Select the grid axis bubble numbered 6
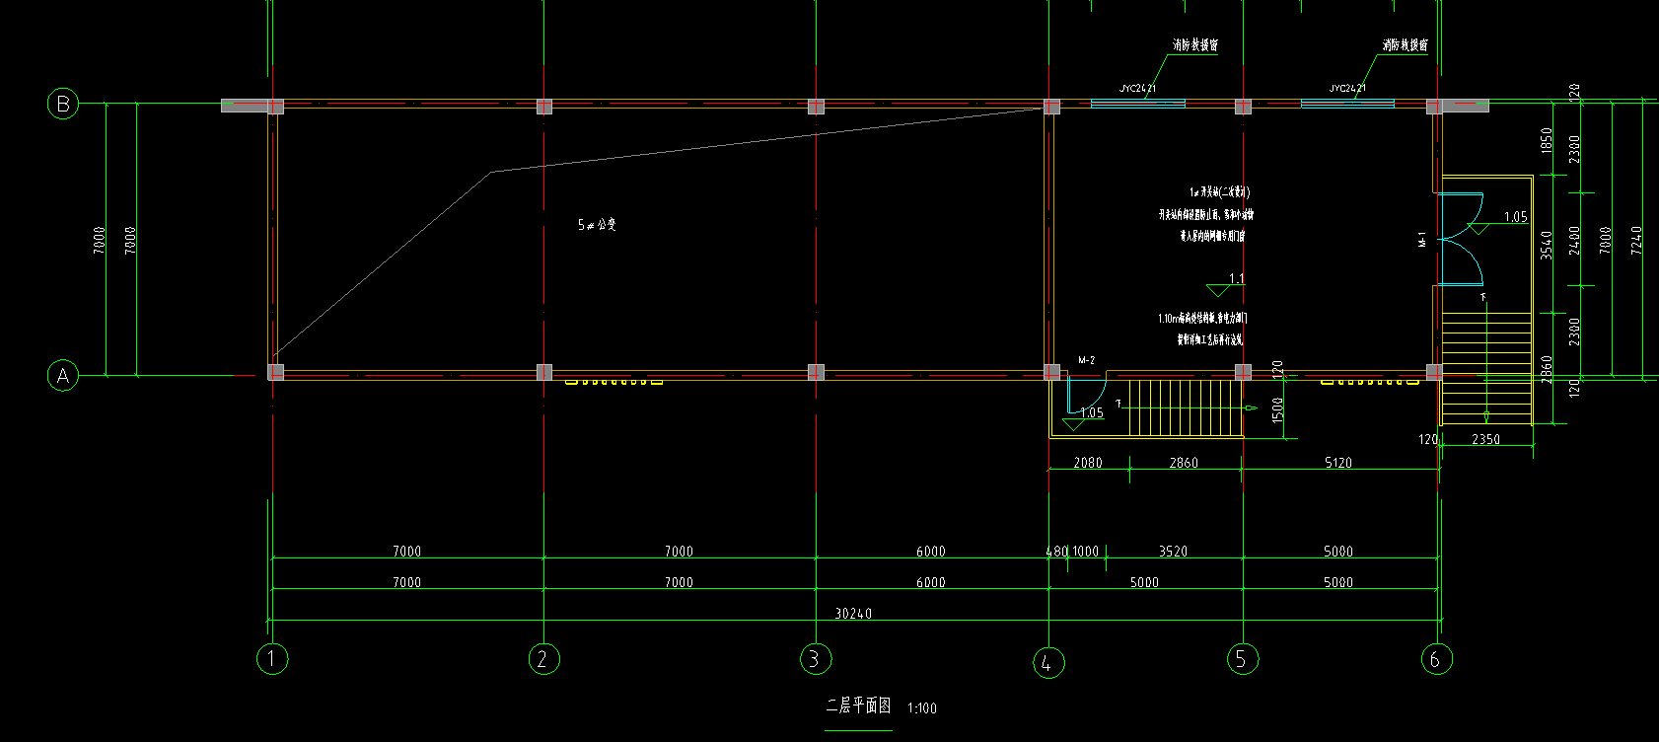This screenshot has width=1659, height=742. click(x=1436, y=658)
